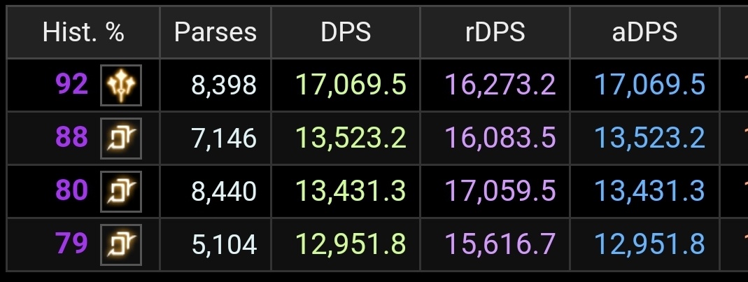Click the job icon in the 92 percentile row
Screen dimensions: 748x282
121,85
